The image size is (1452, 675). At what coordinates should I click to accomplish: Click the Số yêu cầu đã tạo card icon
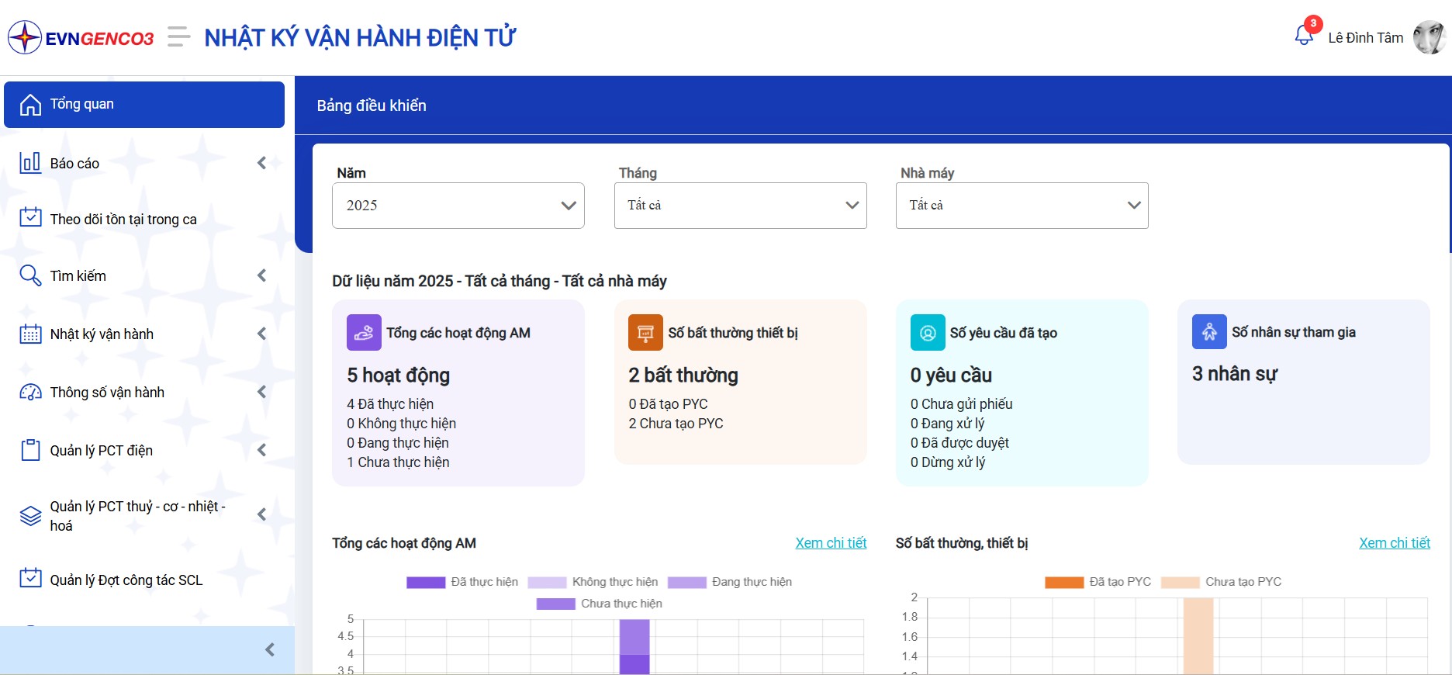point(928,333)
